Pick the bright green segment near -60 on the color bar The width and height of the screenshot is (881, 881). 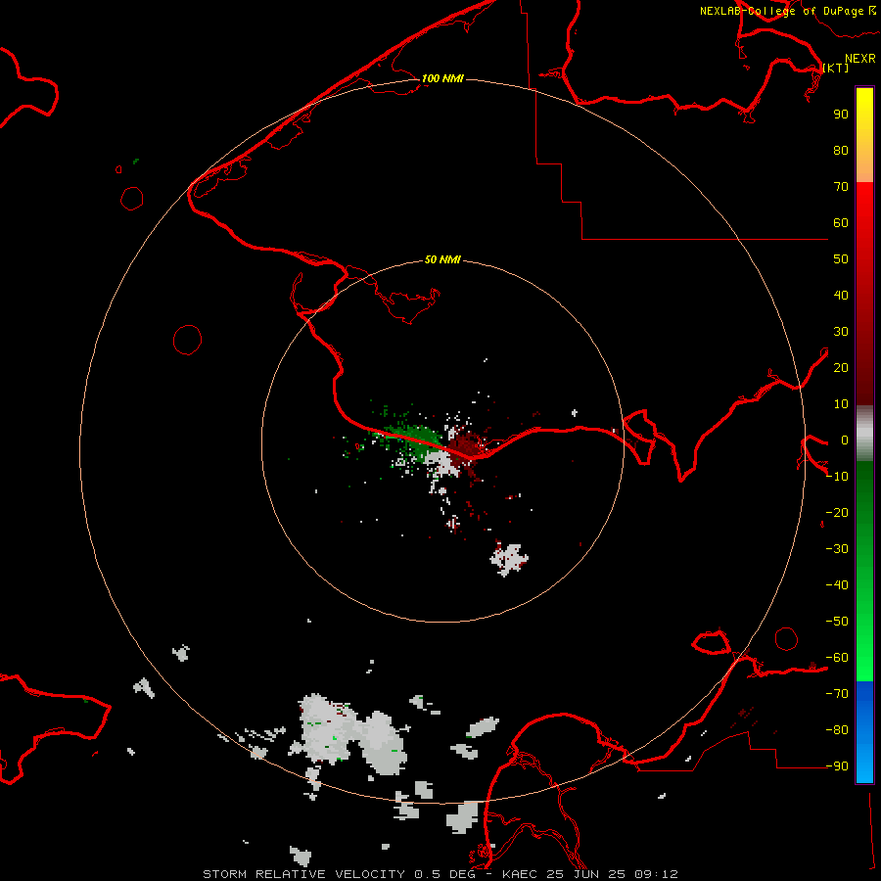864,658
